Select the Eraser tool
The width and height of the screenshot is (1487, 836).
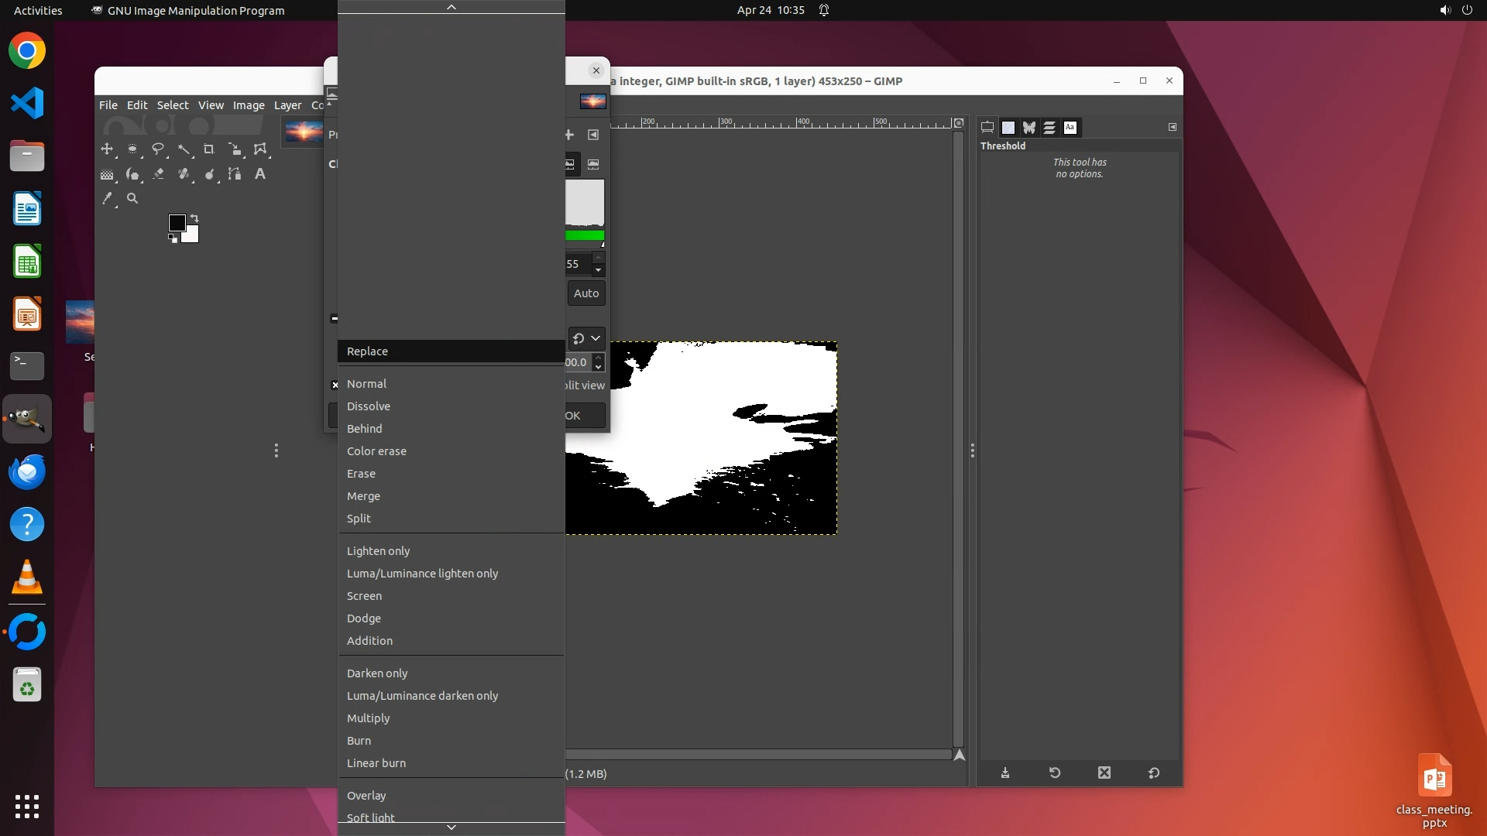coord(158,174)
